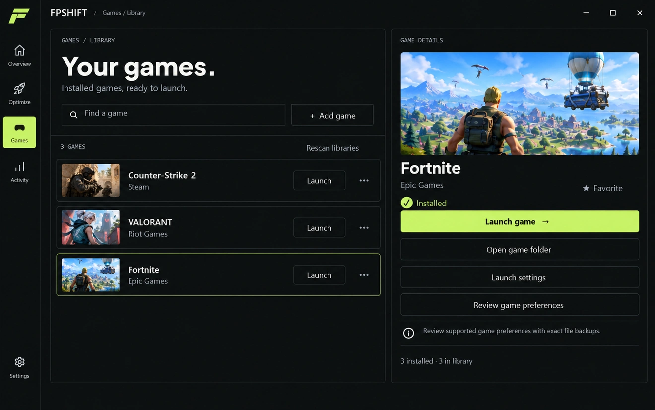Click the "3 installed · 3 in library" status text
Viewport: 655px width, 410px height.
(437, 361)
